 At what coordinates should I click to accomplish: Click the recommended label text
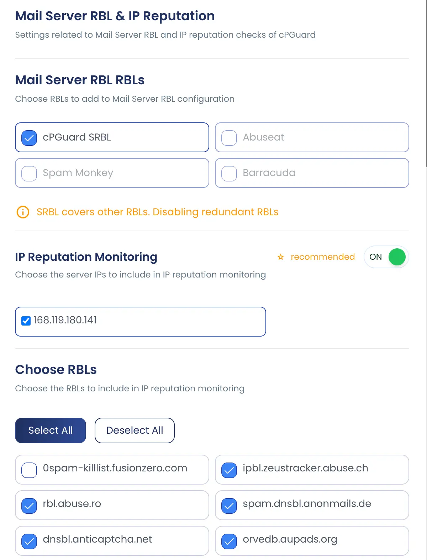[323, 257]
